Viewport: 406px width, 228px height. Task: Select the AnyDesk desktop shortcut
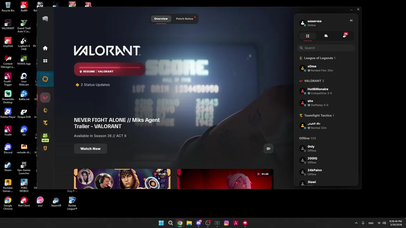coord(8,42)
